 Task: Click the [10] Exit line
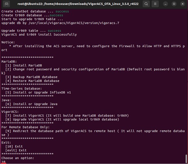14,146
